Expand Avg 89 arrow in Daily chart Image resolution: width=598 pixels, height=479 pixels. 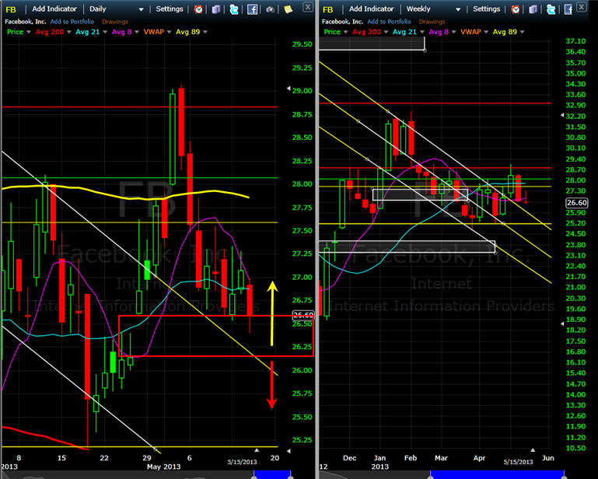(205, 32)
